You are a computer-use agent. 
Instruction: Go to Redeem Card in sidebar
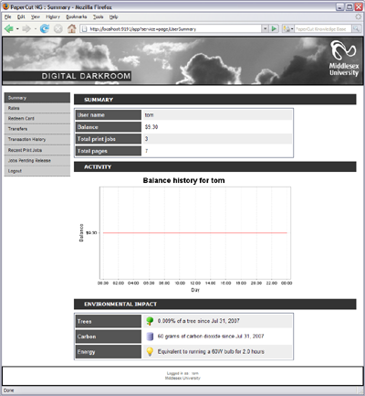click(37, 119)
